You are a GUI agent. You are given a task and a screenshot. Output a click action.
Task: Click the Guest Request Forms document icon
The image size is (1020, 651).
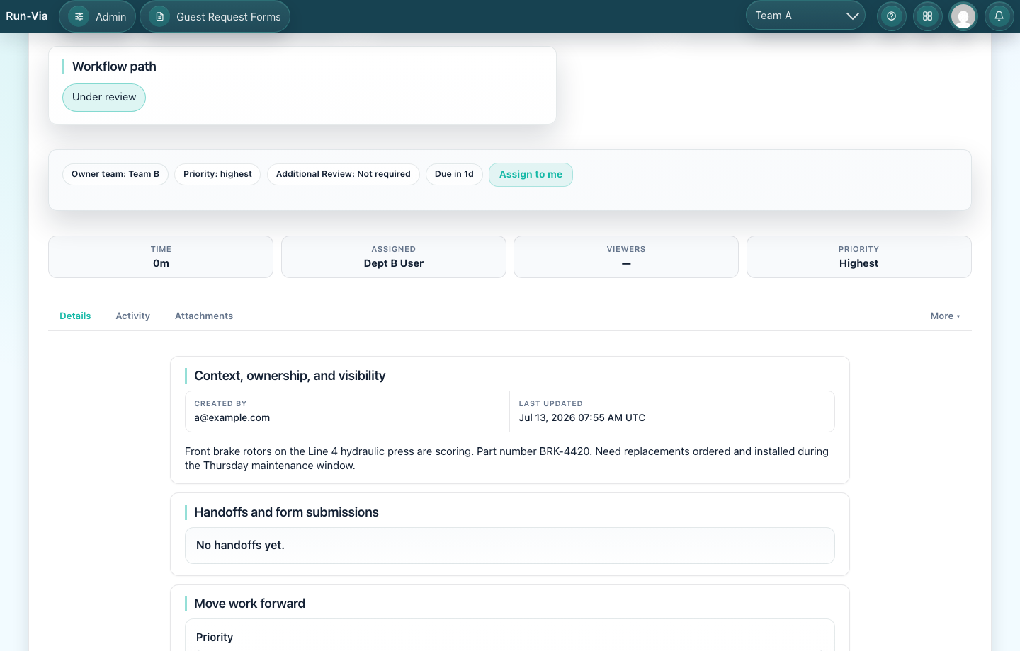point(160,16)
